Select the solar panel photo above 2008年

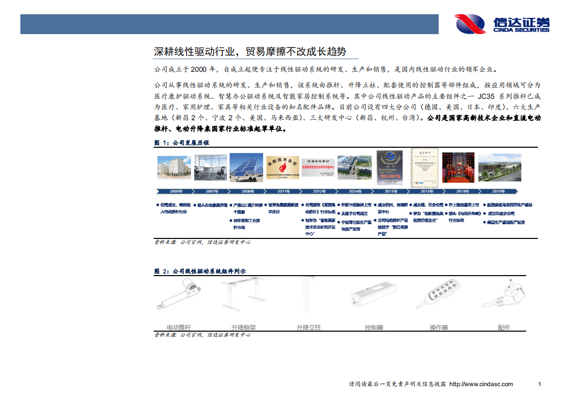coord(245,168)
